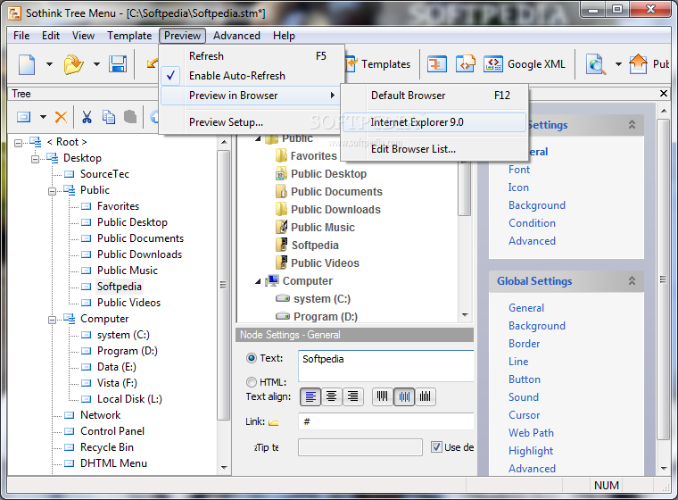Click the Preview magnifier globe icon
Viewport: 678px width, 500px height.
click(596, 64)
